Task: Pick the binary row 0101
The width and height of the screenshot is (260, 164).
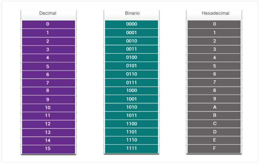Action: [x=131, y=66]
